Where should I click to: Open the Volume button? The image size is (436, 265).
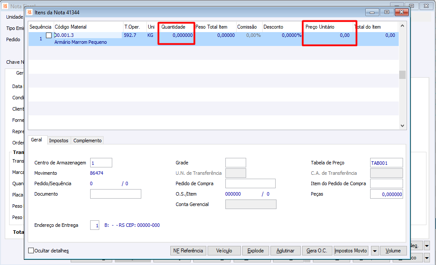393,251
